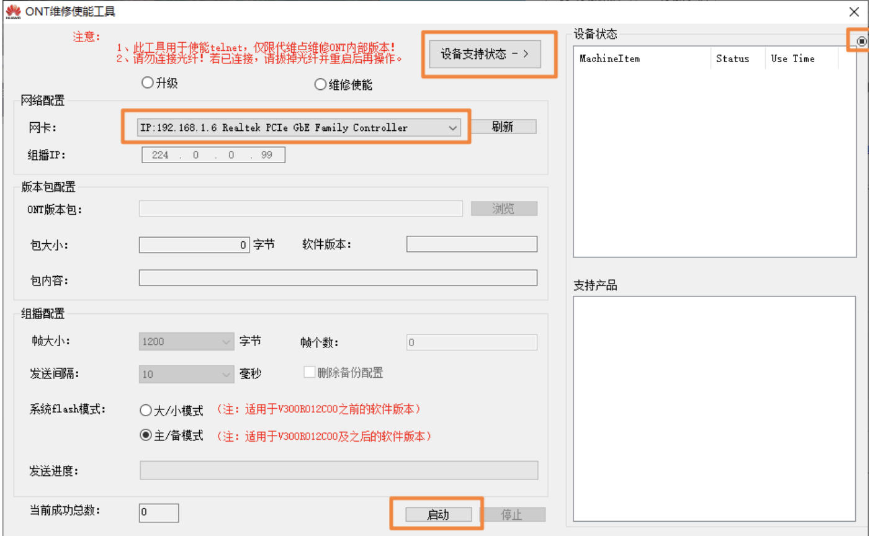Viewport: 870px width, 536px height.
Task: Click the Use Time column header
Action: [801, 58]
